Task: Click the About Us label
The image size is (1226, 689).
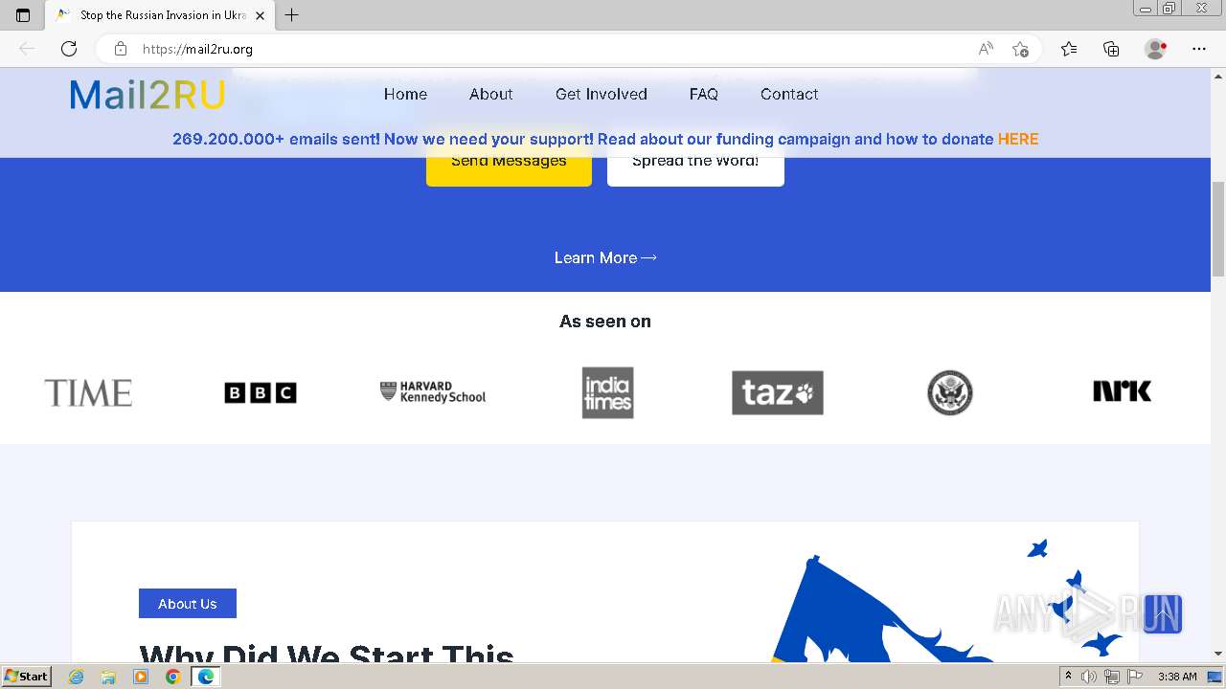Action: coord(188,604)
